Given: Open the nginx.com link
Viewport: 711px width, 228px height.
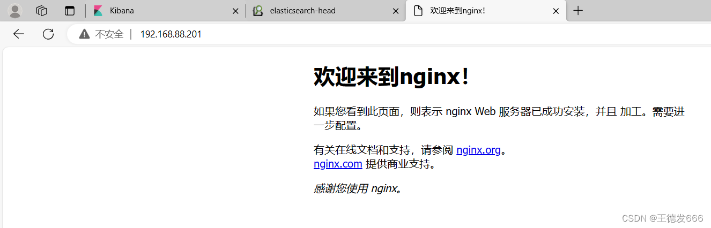Looking at the screenshot, I should pyautogui.click(x=338, y=164).
